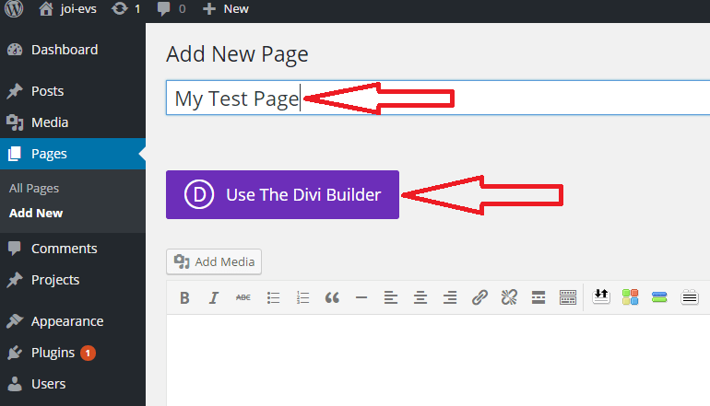
Task: Align text to the center
Action: pyautogui.click(x=420, y=297)
